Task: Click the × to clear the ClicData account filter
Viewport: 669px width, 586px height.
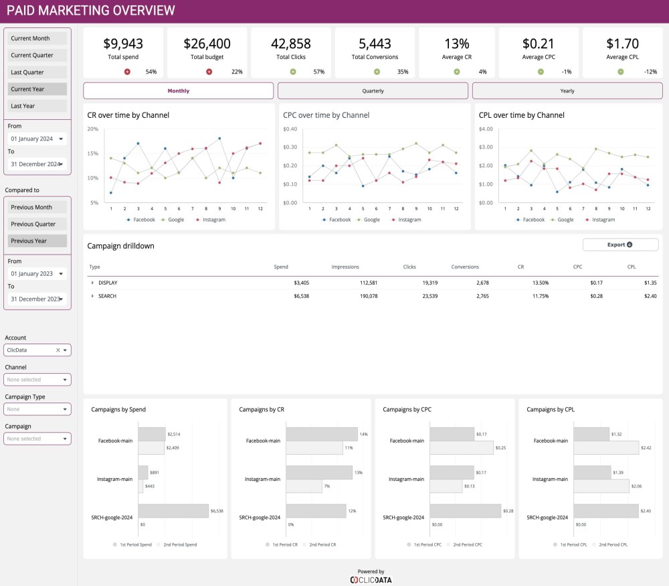Action: (58, 350)
